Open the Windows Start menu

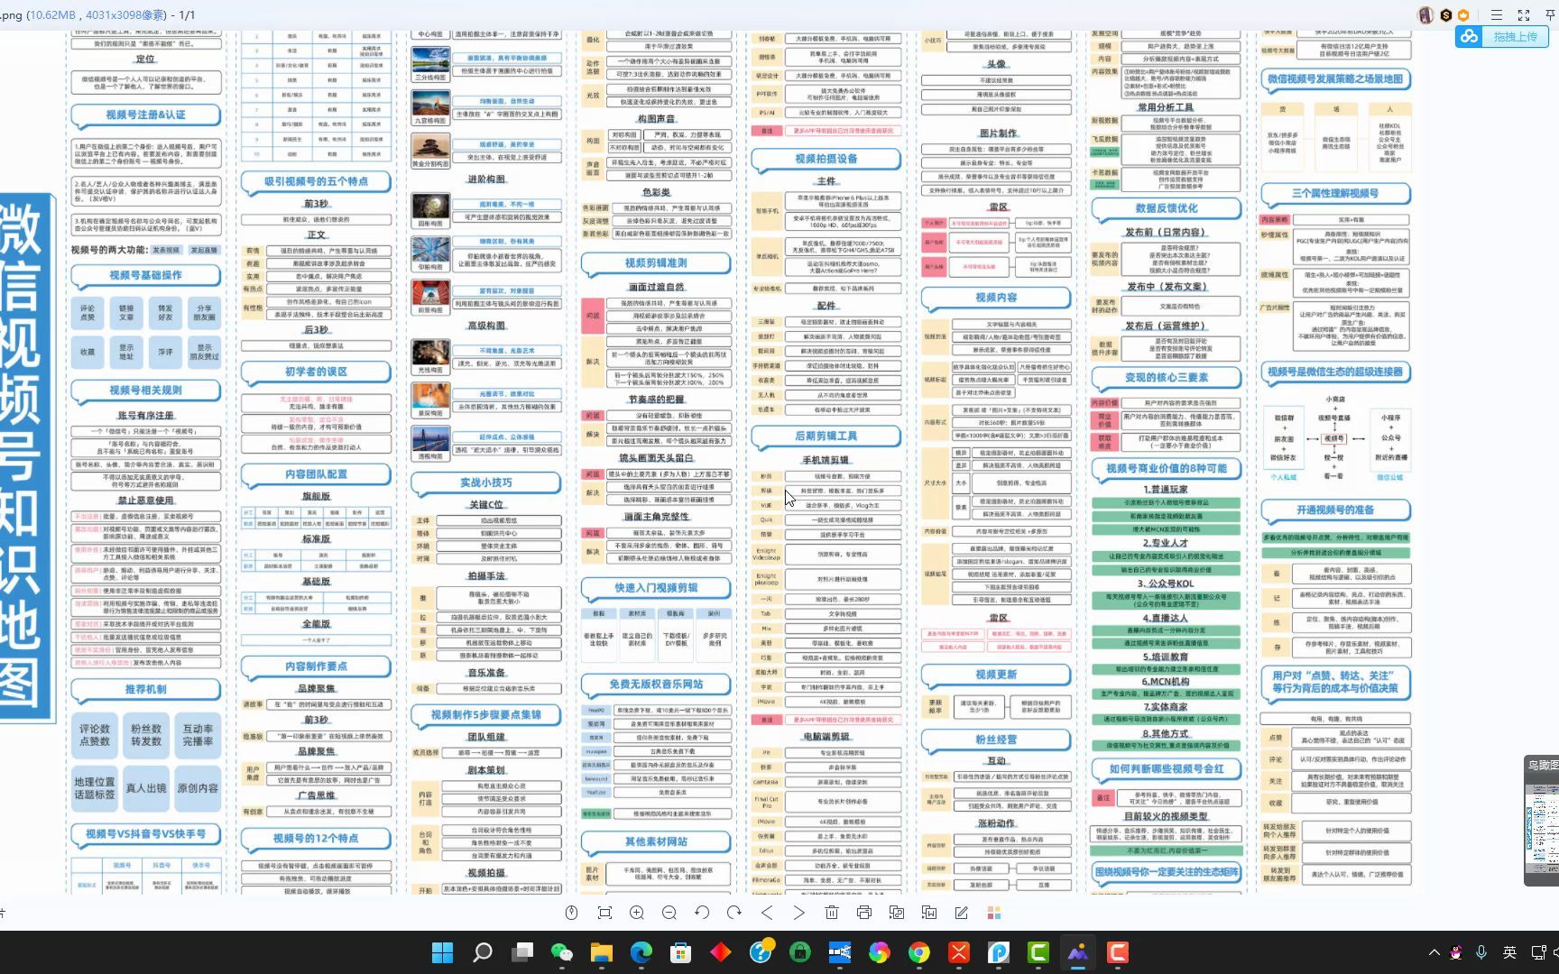[x=443, y=952]
